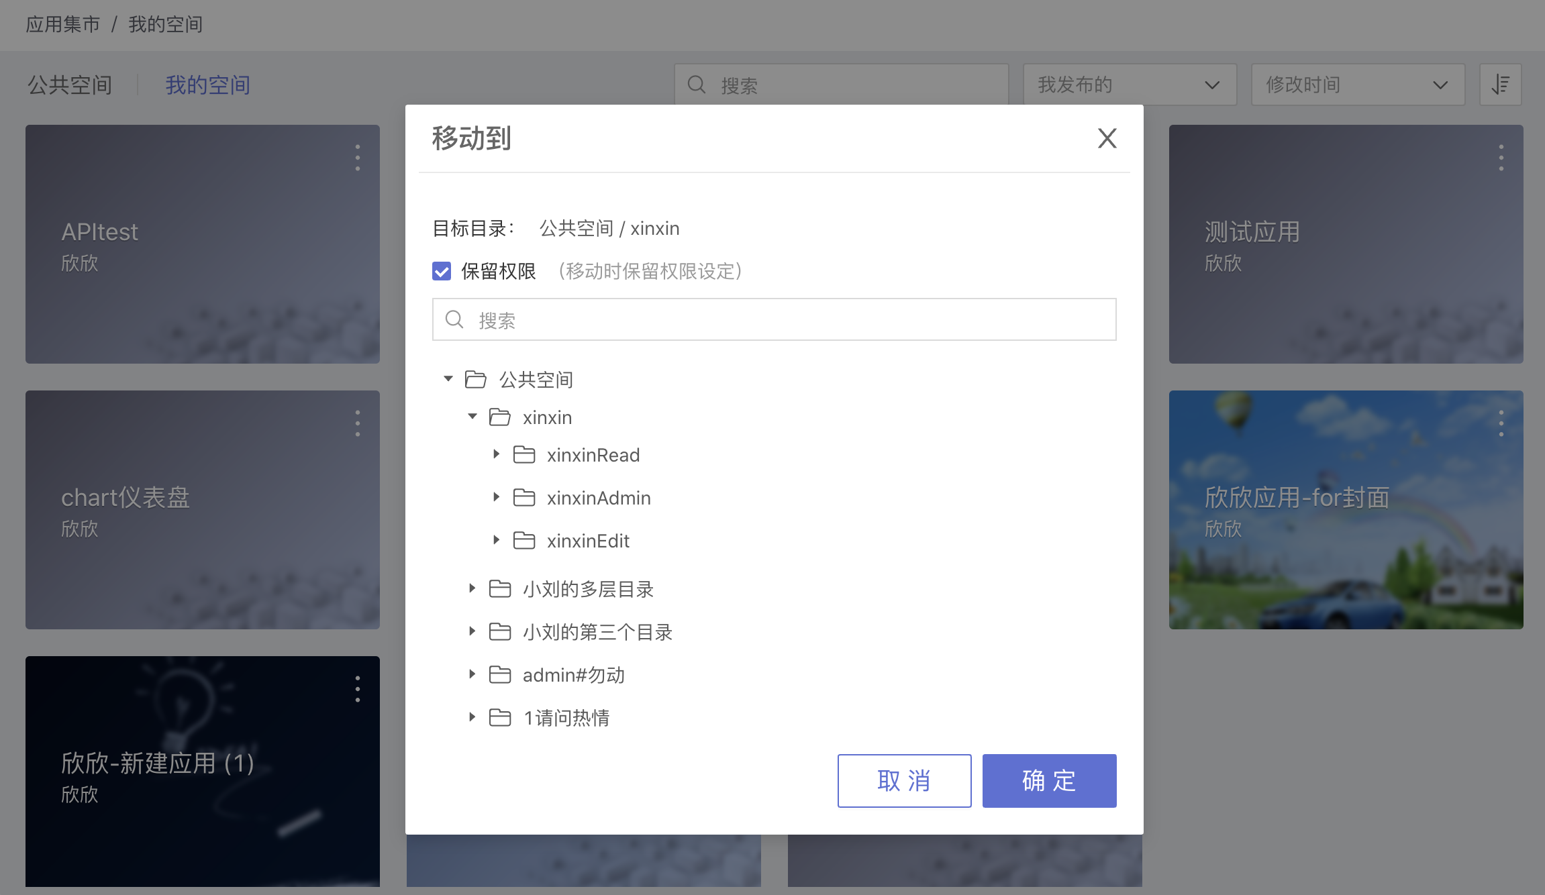The image size is (1545, 895).
Task: Open more options for 欣欣应用-for封面 card
Action: coord(1501,423)
